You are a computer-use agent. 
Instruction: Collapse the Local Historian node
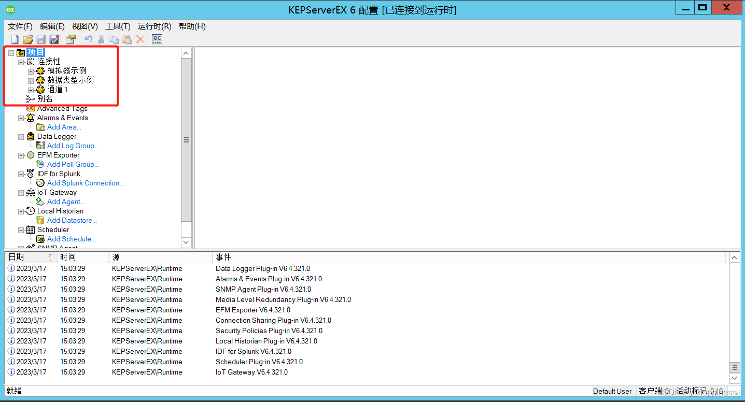pyautogui.click(x=21, y=211)
